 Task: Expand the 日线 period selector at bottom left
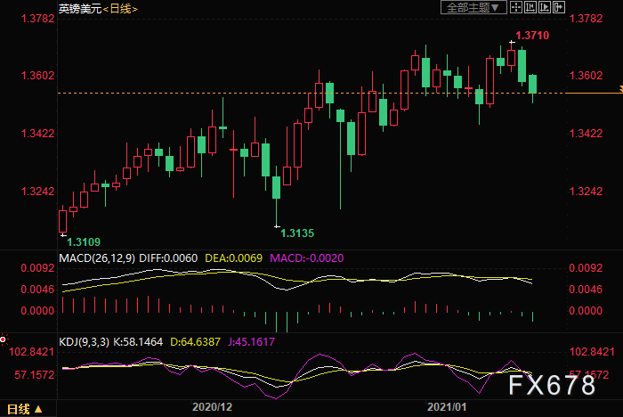pos(24,409)
